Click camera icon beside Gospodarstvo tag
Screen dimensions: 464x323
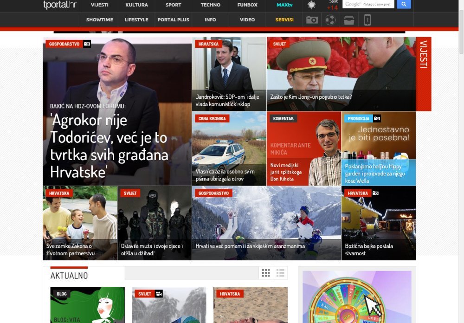87,44
